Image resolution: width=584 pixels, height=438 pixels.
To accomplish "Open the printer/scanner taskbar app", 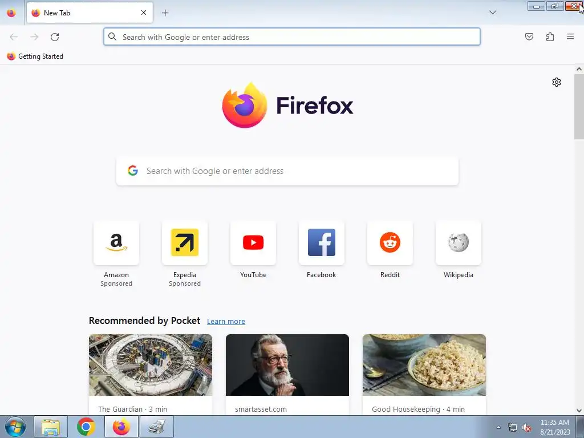I will pyautogui.click(x=157, y=427).
